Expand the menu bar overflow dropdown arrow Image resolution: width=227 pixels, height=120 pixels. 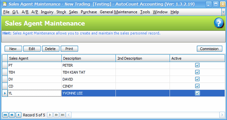tap(223, 12)
